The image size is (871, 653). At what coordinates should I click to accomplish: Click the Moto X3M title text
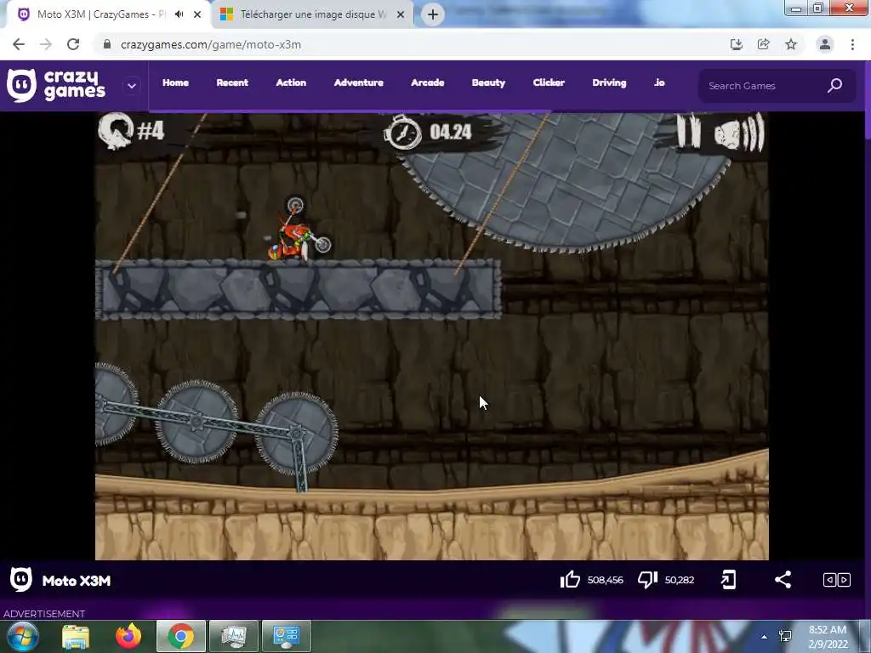[x=77, y=581]
